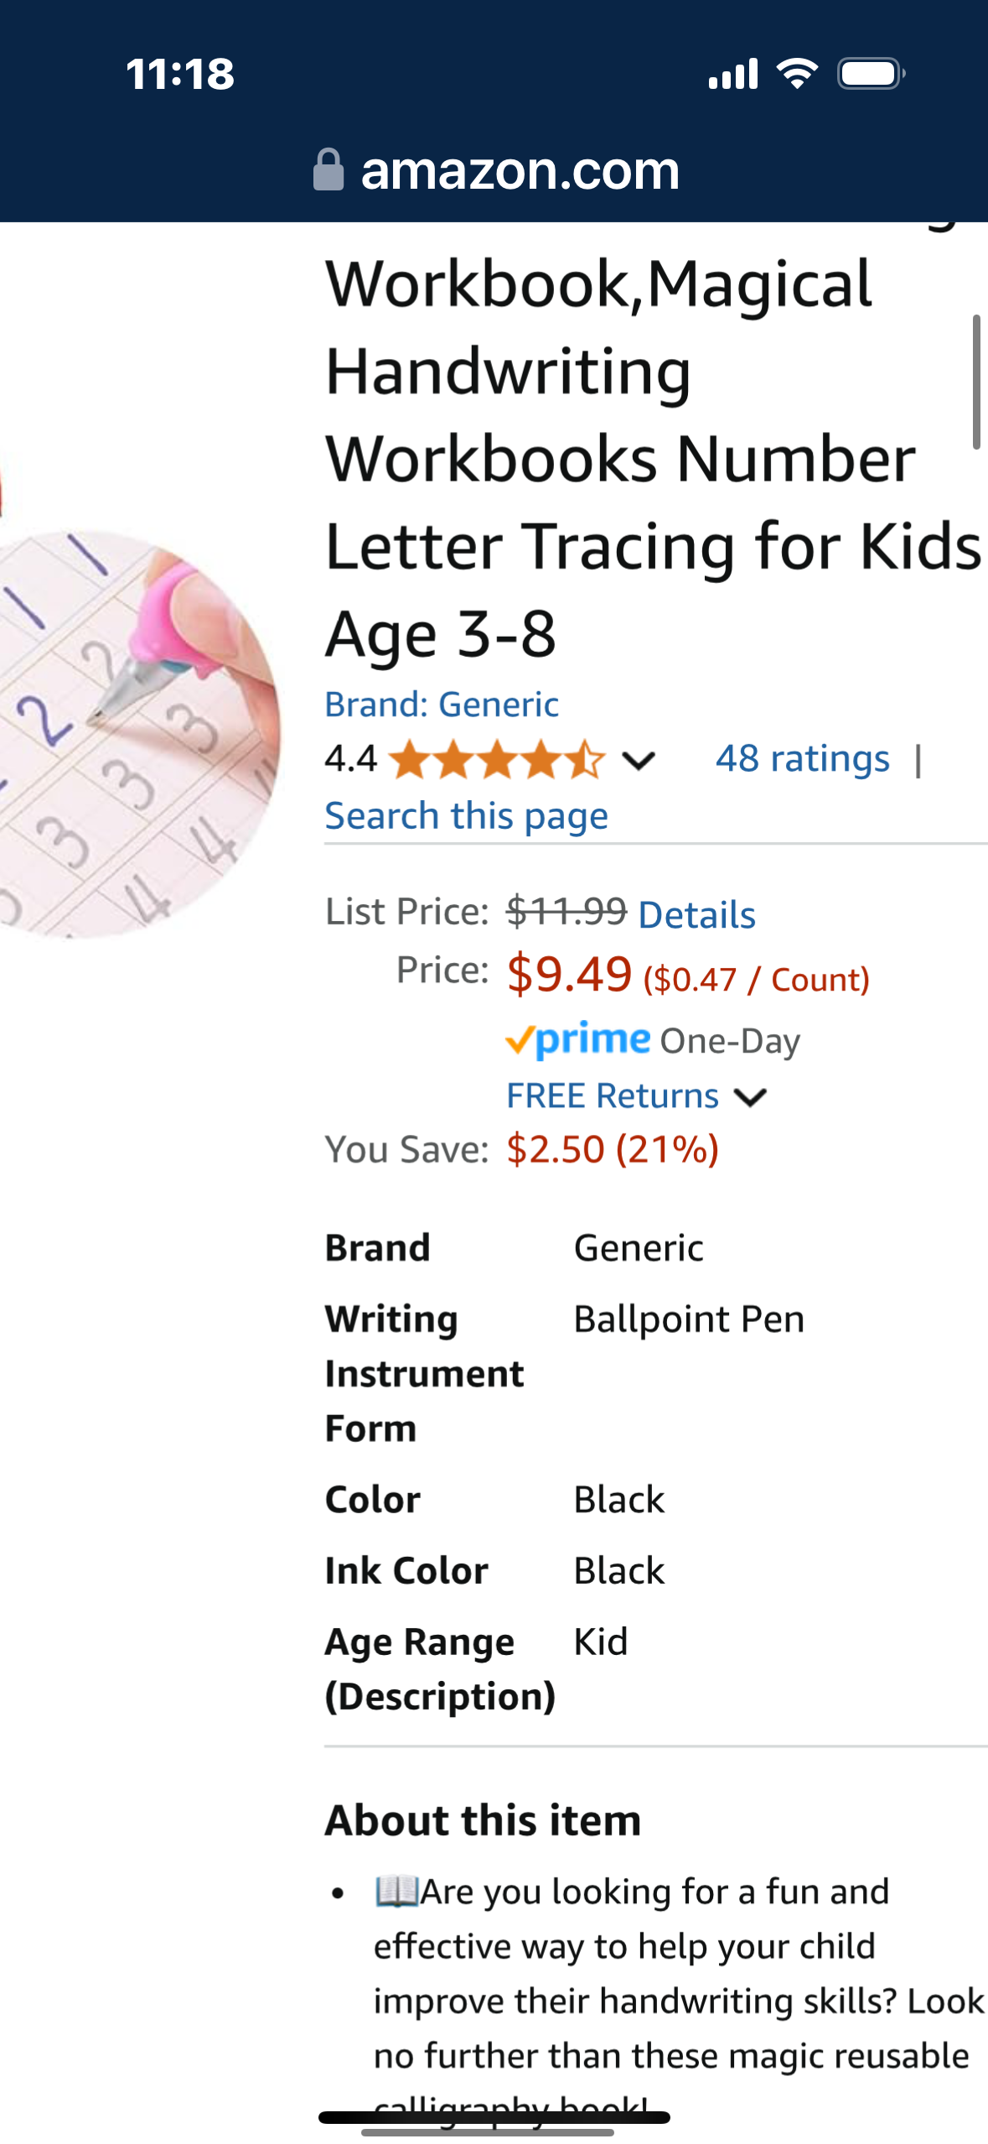Tap the cellular signal bars icon
The height and width of the screenshot is (2144, 988).
[x=733, y=74]
